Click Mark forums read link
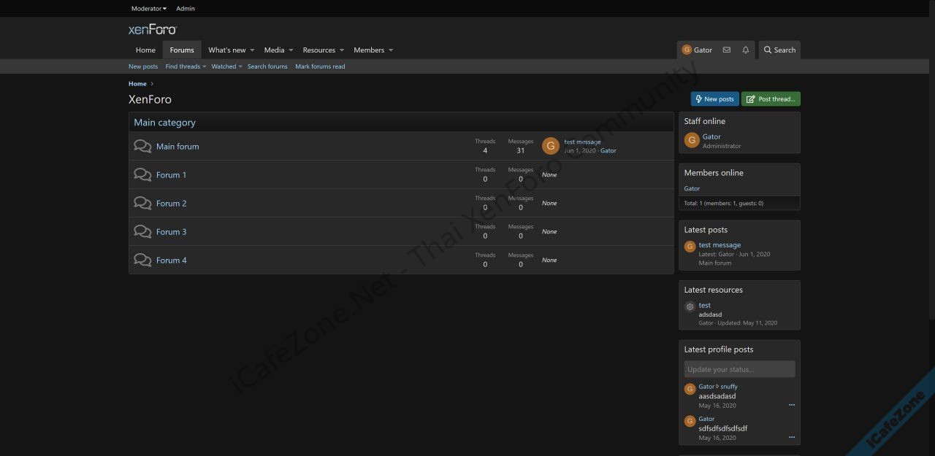The width and height of the screenshot is (935, 456). coord(320,66)
